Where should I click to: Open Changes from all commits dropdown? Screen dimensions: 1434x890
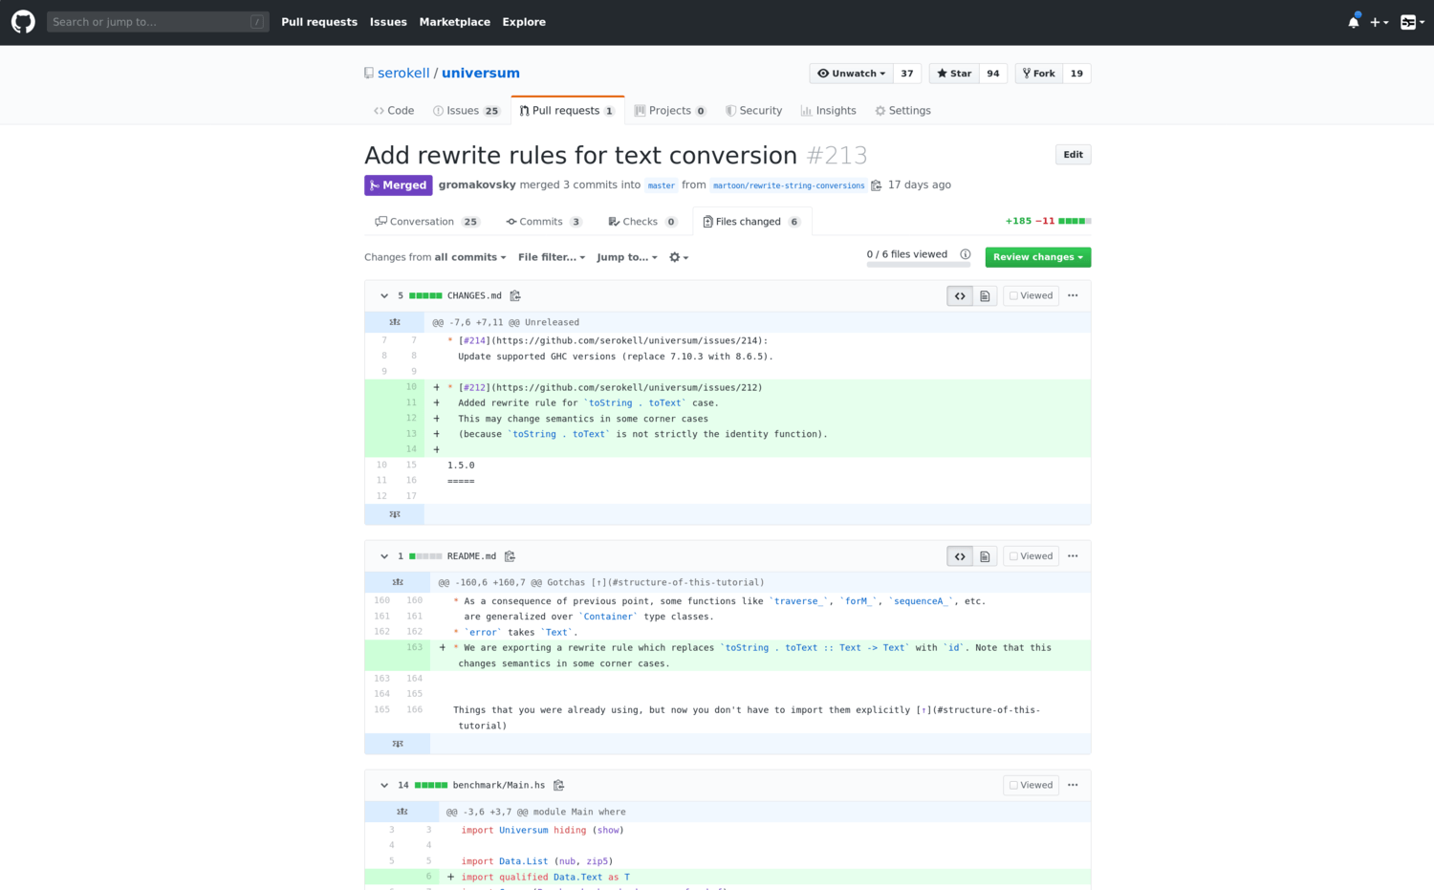pyautogui.click(x=435, y=257)
